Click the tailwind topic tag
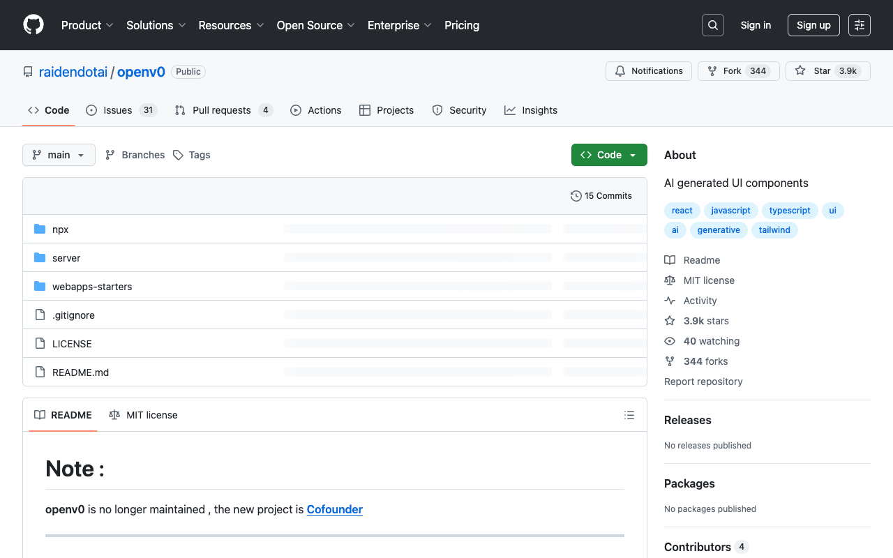This screenshot has height=558, width=893. tap(774, 230)
